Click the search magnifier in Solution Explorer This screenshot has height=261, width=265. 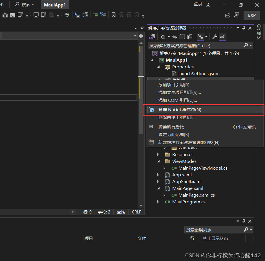tap(246, 45)
